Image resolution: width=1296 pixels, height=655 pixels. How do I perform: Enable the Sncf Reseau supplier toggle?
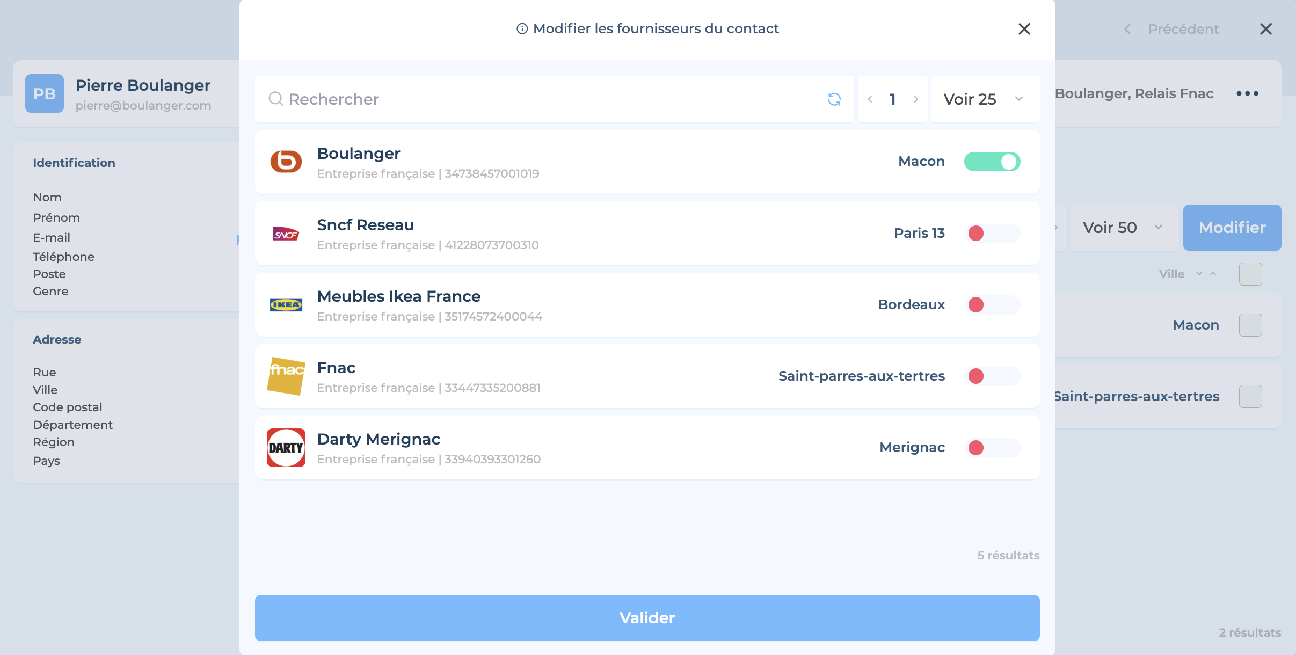point(992,234)
